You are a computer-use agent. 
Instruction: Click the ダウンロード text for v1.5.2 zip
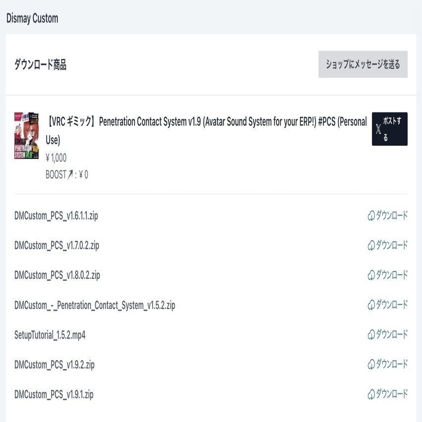click(392, 305)
